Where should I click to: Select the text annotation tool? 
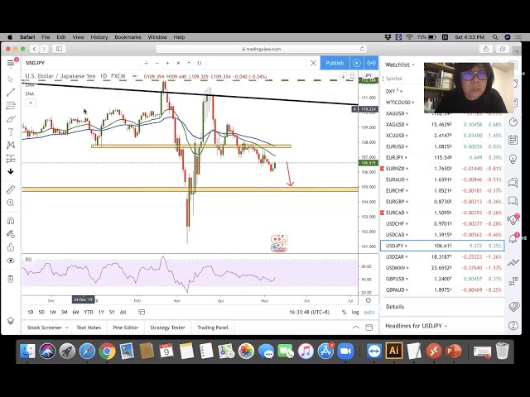click(11, 132)
